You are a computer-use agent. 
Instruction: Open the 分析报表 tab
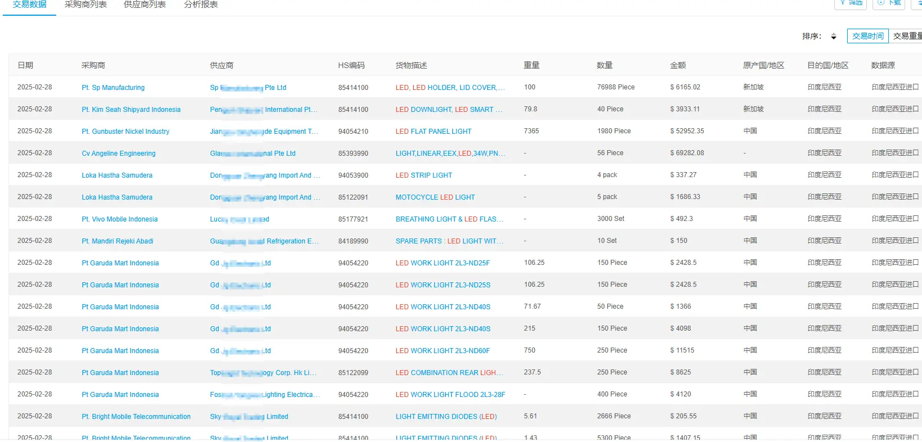tap(201, 5)
